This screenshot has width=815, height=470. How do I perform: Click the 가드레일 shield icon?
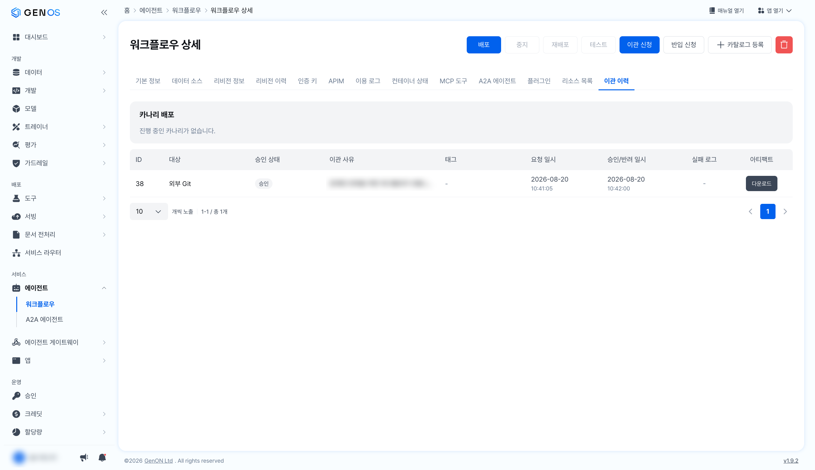click(x=16, y=163)
